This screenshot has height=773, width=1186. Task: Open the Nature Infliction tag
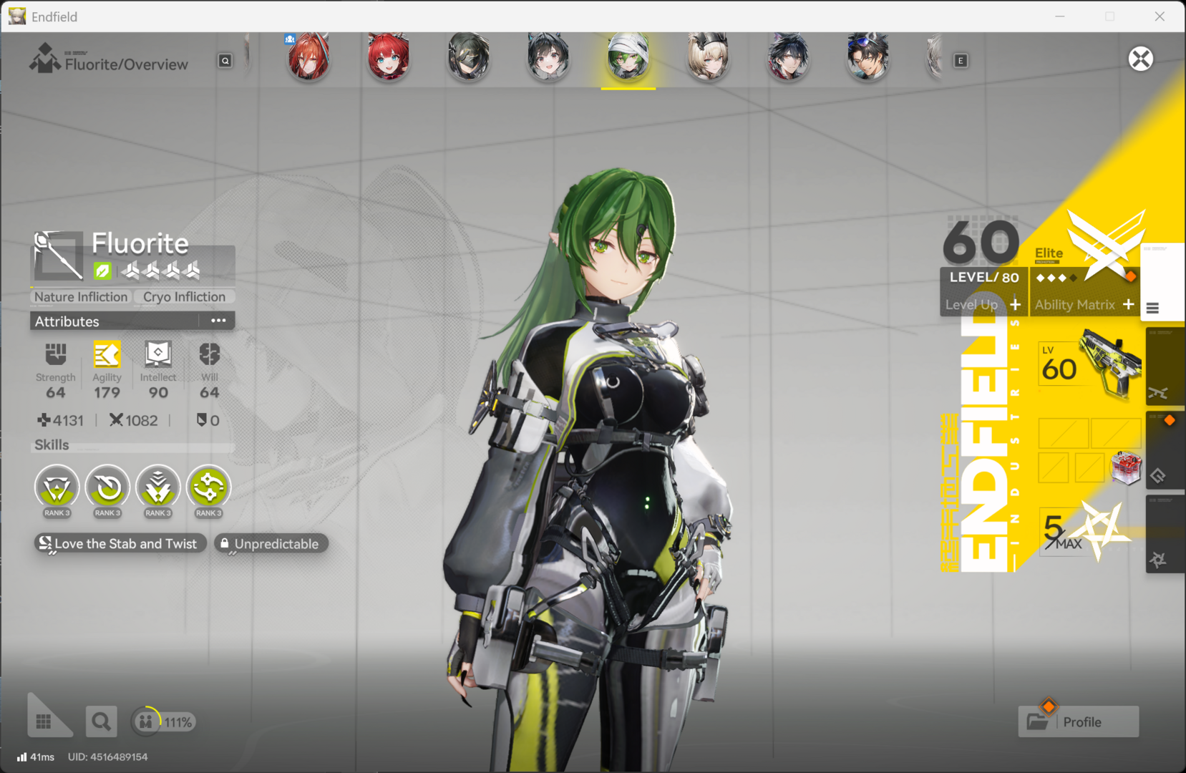coord(81,297)
